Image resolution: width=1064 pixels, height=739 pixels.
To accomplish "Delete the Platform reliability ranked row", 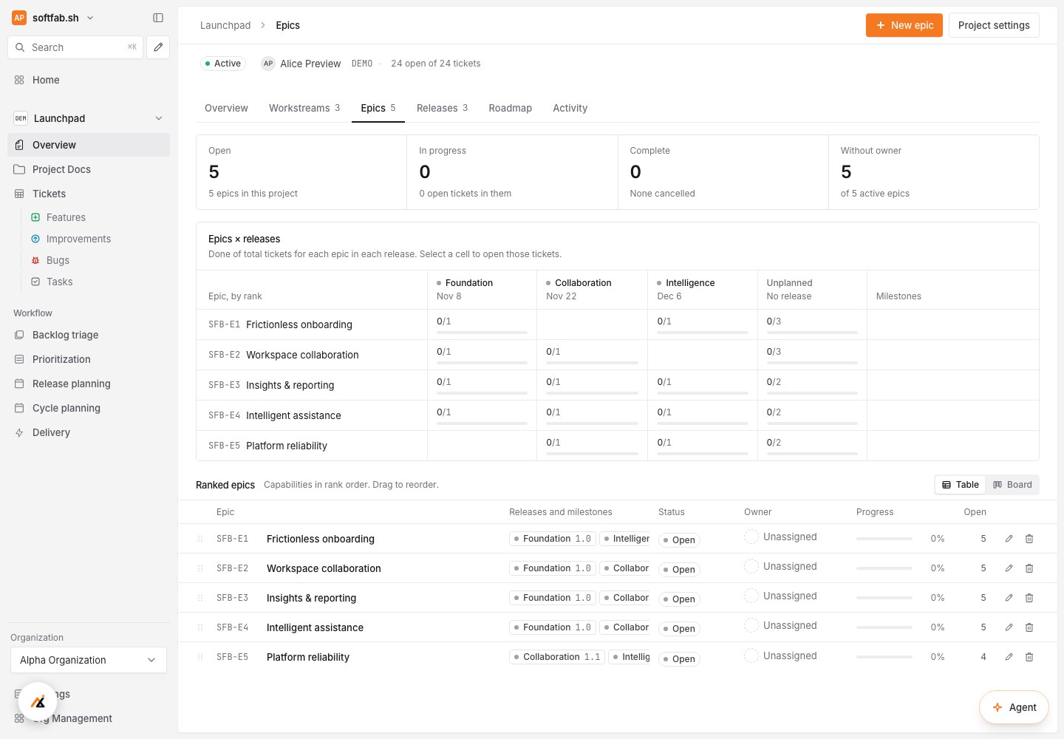I will click(x=1029, y=657).
